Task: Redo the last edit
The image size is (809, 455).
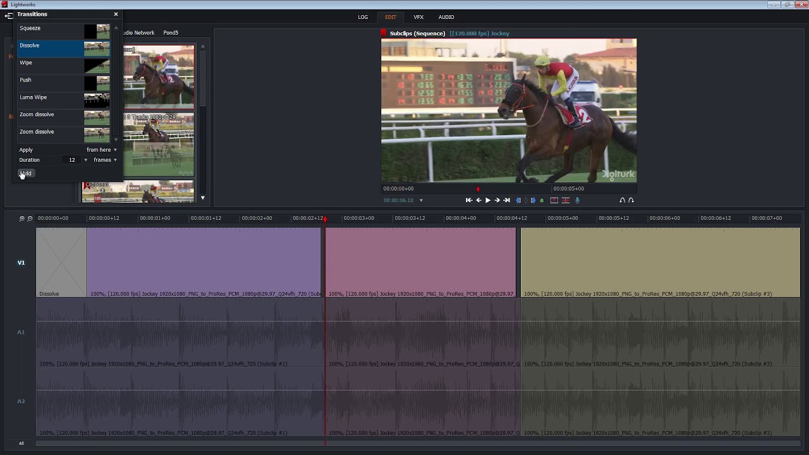Action: pyautogui.click(x=631, y=200)
